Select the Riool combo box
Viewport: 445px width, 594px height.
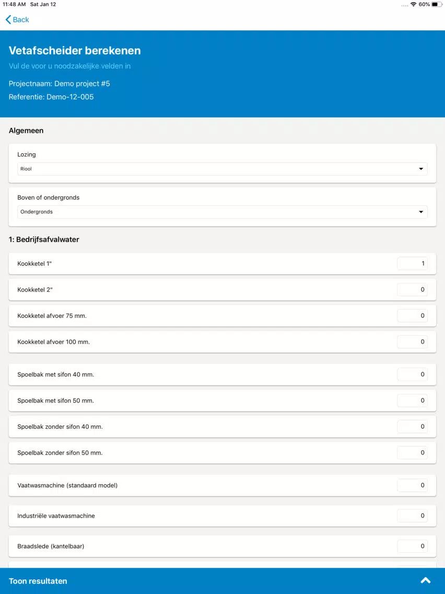[223, 169]
